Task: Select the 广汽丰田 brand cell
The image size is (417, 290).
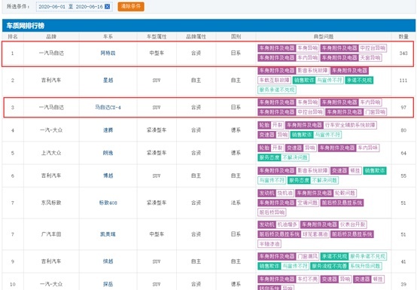Action: tap(51, 234)
